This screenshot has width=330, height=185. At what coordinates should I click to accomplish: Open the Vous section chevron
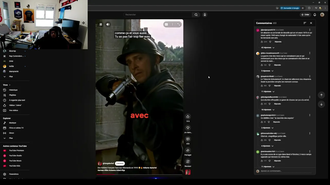[x=10, y=85]
